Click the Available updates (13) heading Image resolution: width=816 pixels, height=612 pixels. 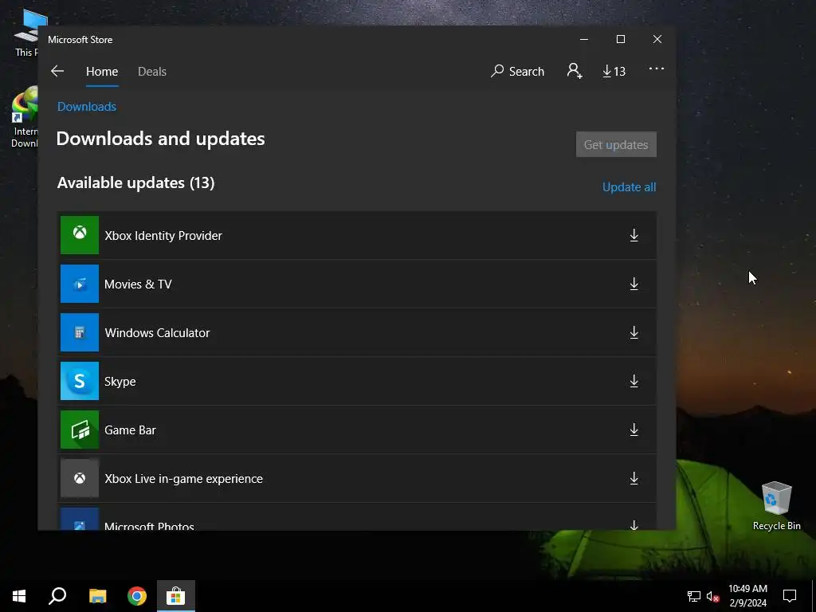135,182
